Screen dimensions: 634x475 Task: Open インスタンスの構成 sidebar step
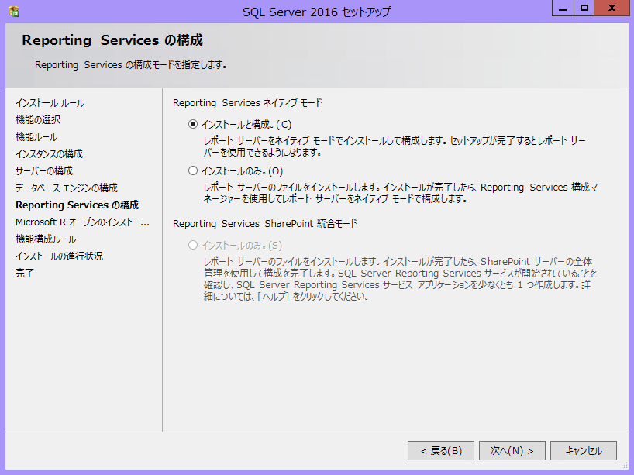[x=49, y=154]
